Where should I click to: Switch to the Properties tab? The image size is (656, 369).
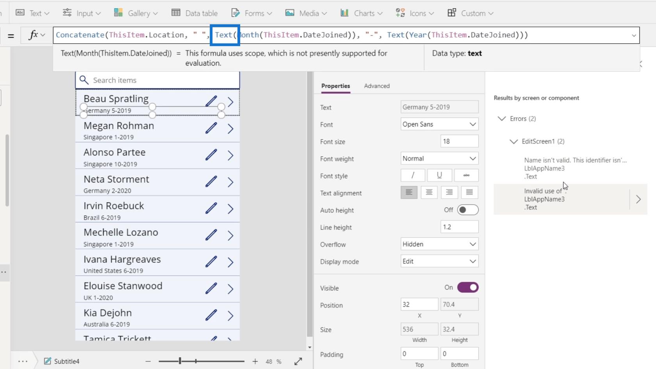[x=335, y=86]
